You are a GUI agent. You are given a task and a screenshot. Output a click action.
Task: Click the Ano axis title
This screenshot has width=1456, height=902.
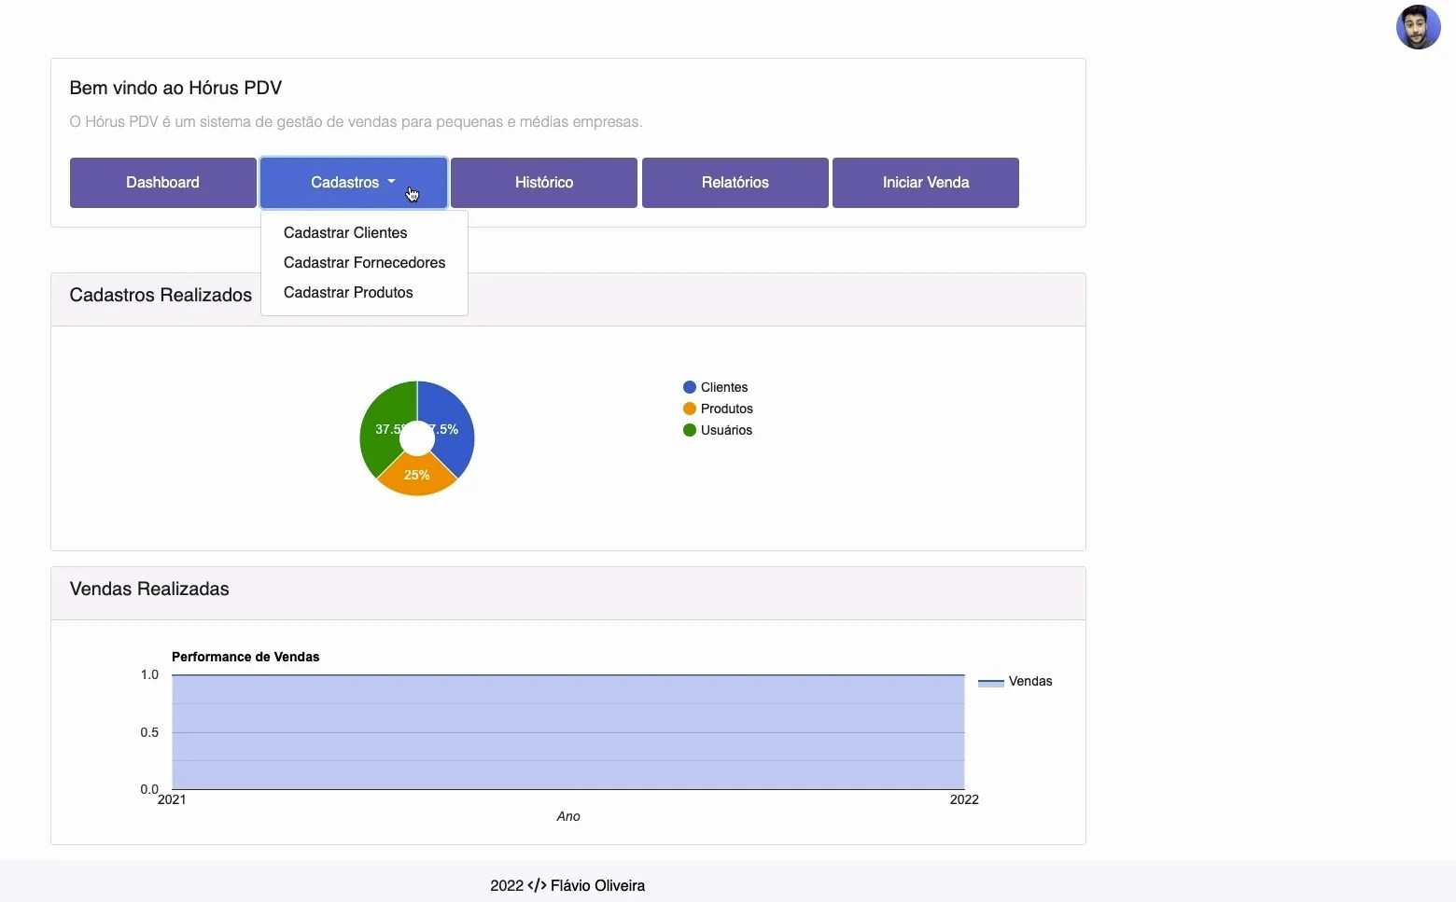click(568, 816)
